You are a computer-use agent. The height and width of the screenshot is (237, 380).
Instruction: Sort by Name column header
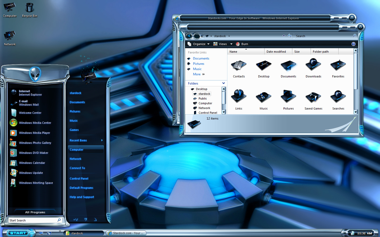pos(246,52)
